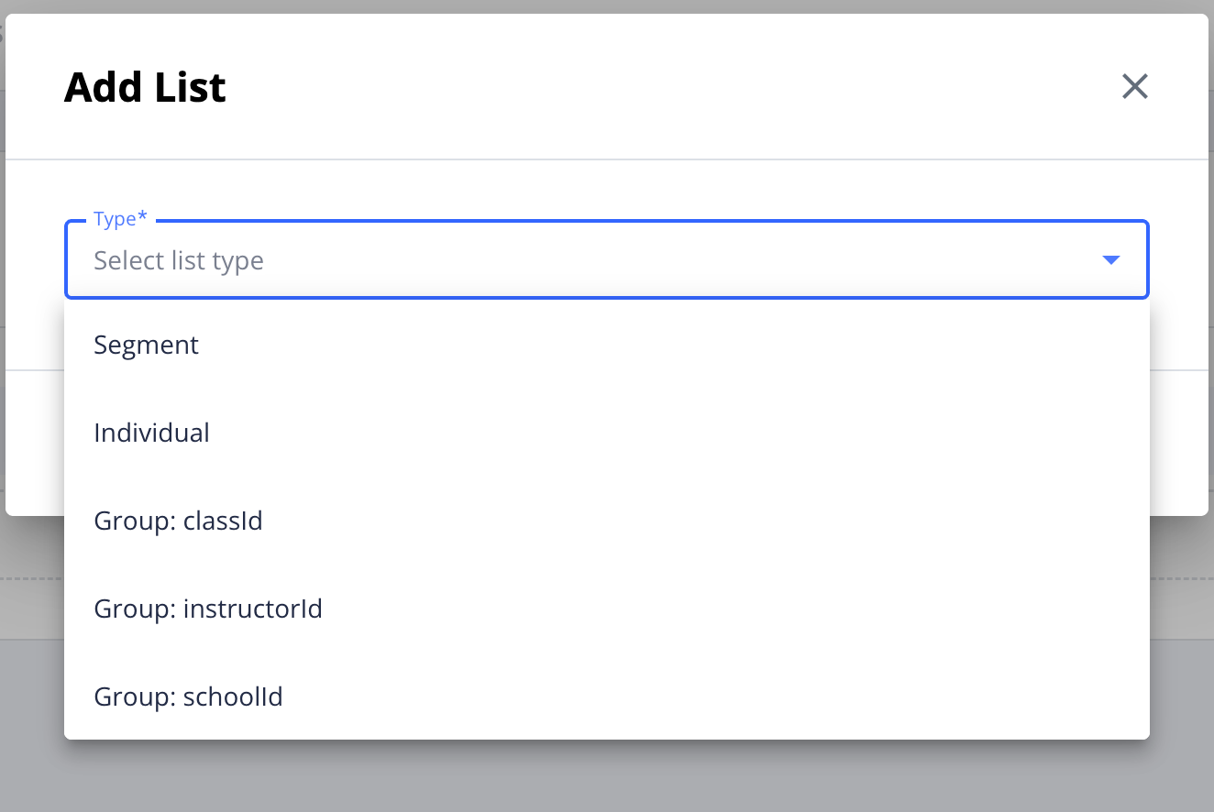This screenshot has height=812, width=1214.
Task: Pick Group: classId from the list
Action: click(179, 521)
